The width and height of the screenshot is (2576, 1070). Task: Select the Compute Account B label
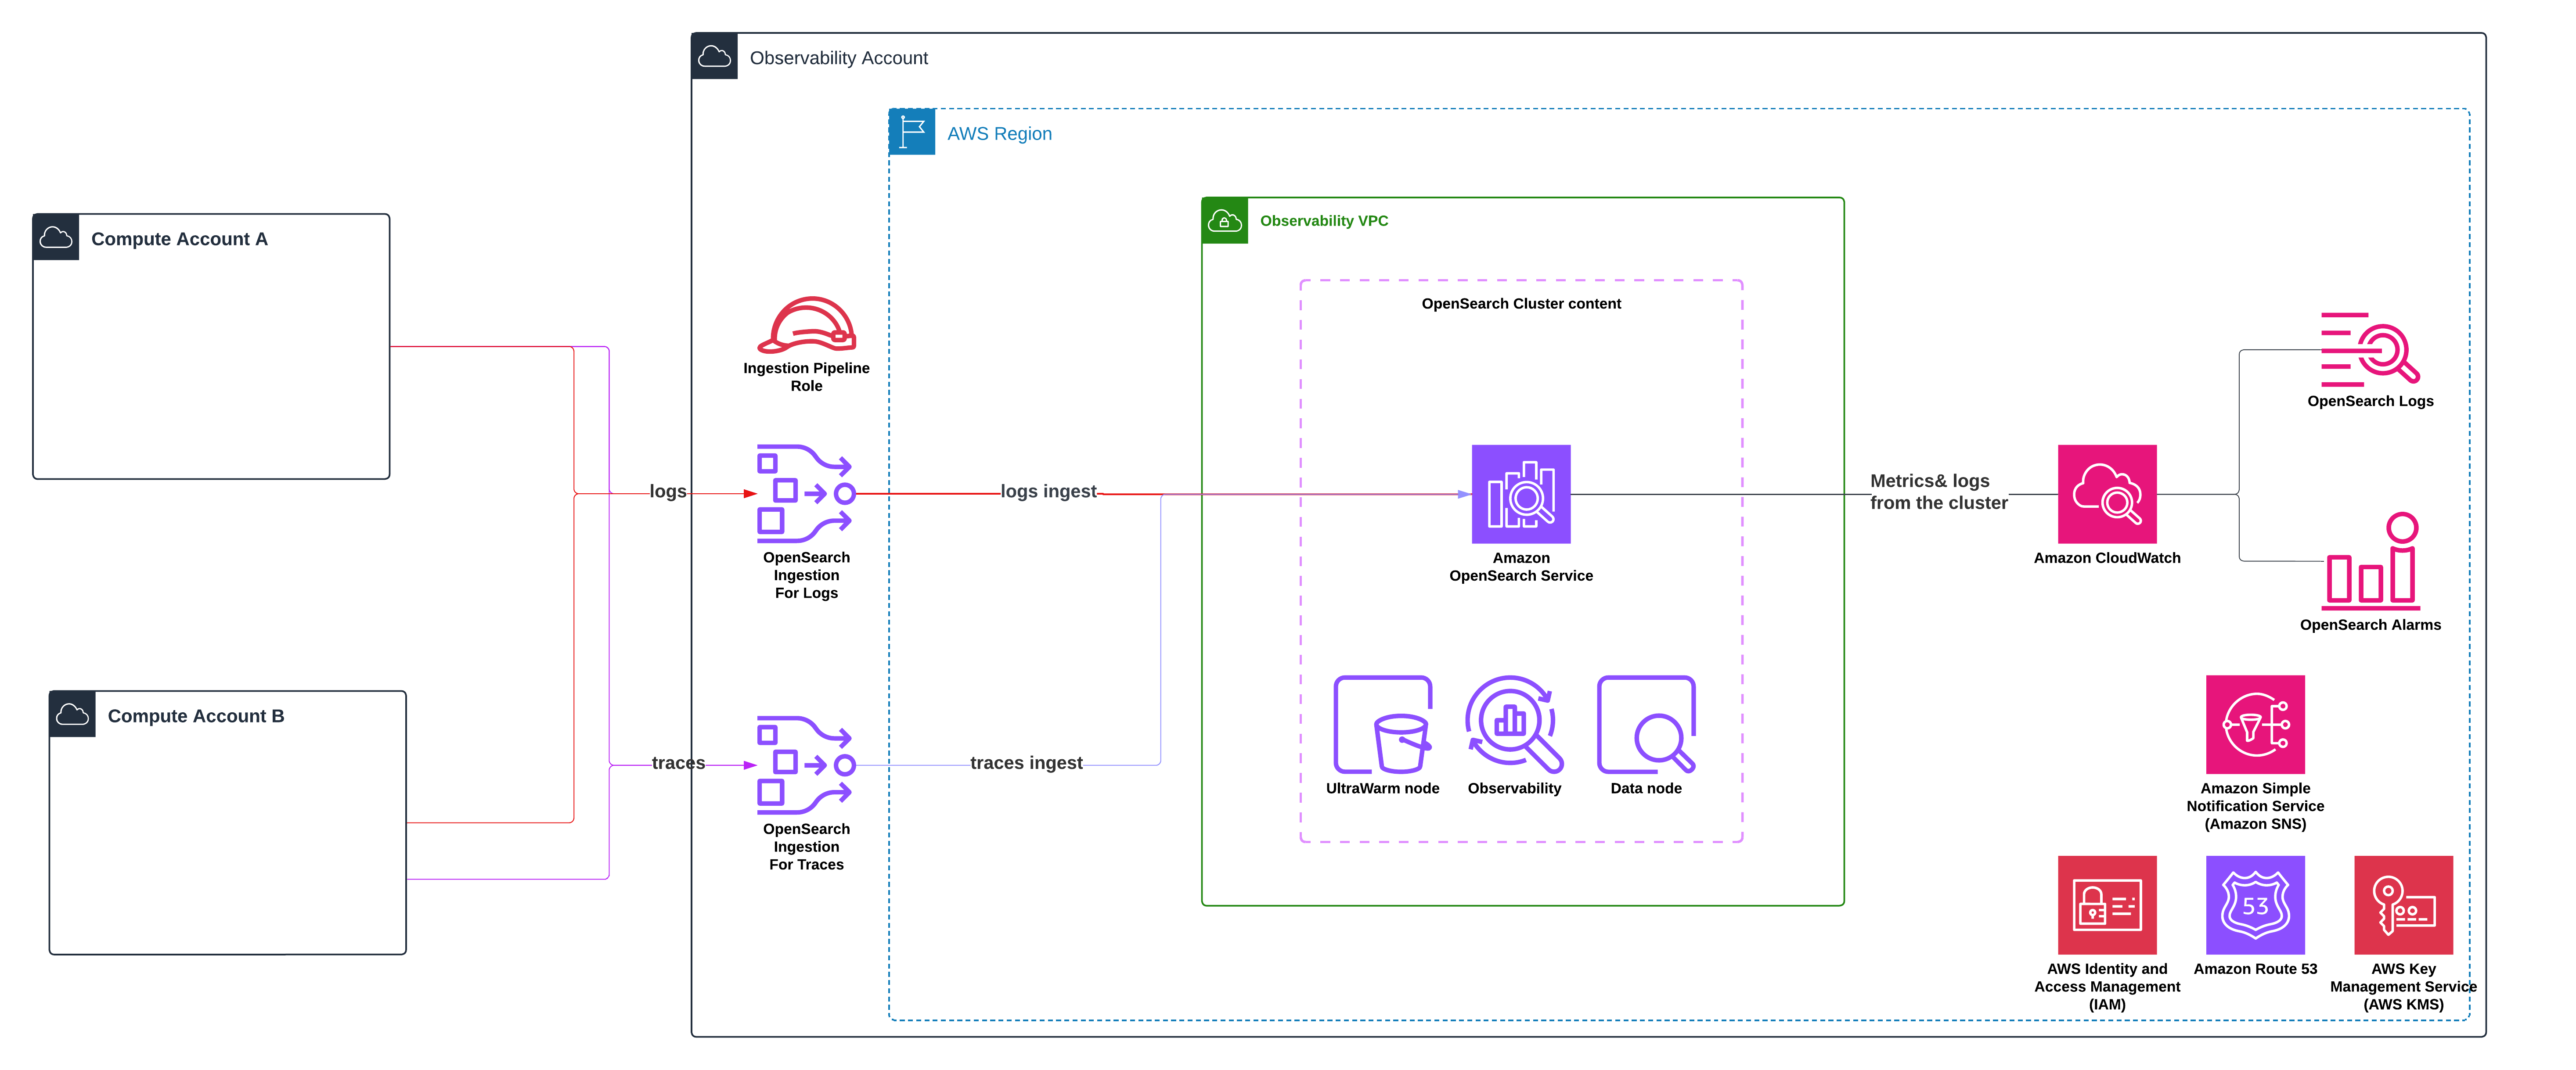tap(196, 716)
